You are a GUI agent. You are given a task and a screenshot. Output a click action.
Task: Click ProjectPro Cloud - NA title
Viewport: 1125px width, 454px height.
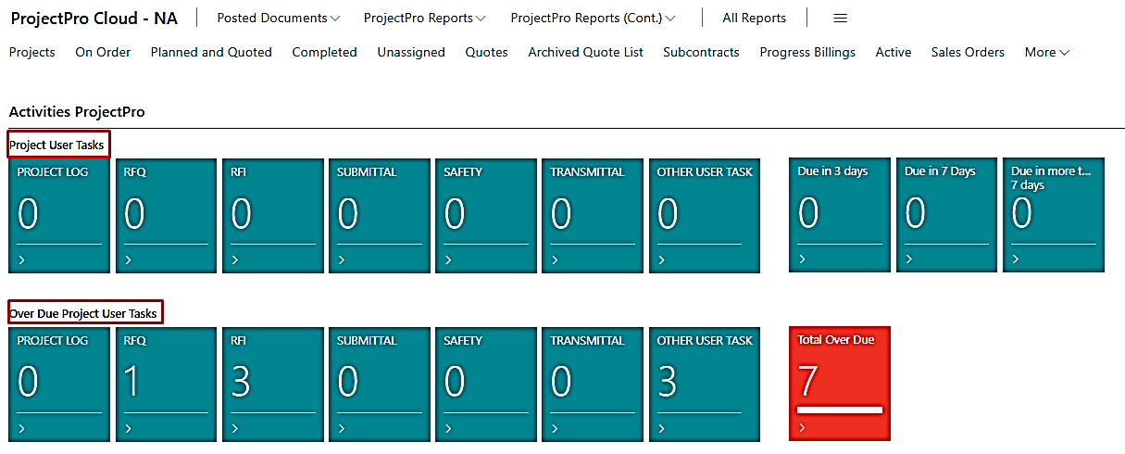click(94, 19)
